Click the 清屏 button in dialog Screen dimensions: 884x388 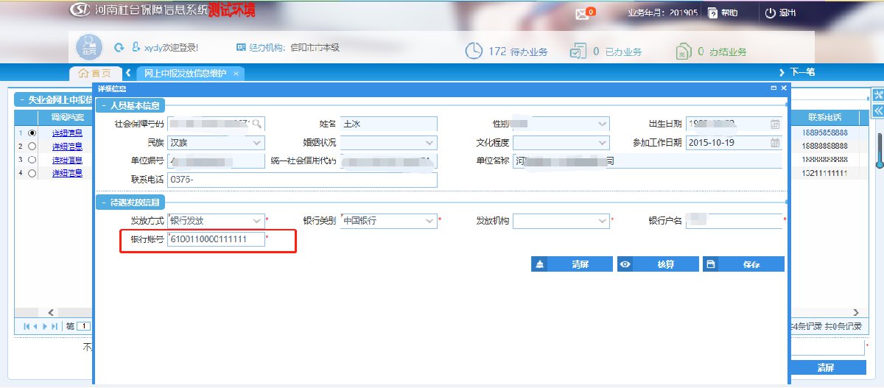point(572,264)
